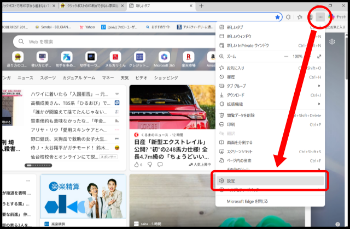Image resolution: width=350 pixels, height=229 pixels.
Task: Expand タブ グループ submenu
Action: click(270, 86)
